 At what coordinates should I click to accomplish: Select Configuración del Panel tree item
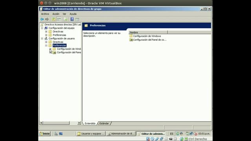[69, 52]
